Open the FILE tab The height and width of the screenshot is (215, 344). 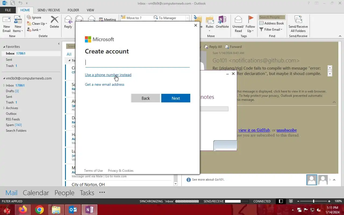(x=8, y=10)
